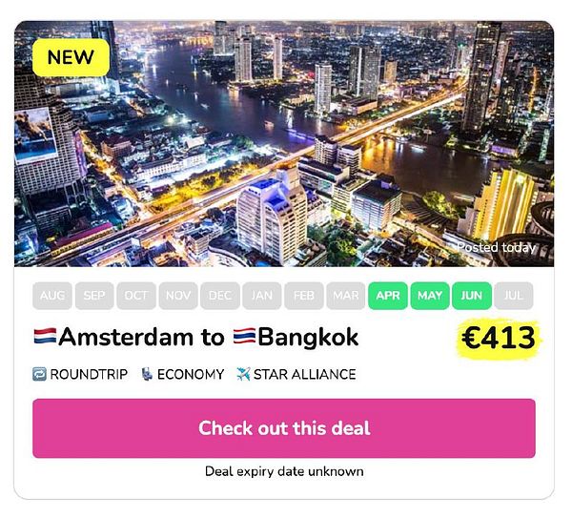Choose the OCT month chip

click(x=136, y=296)
